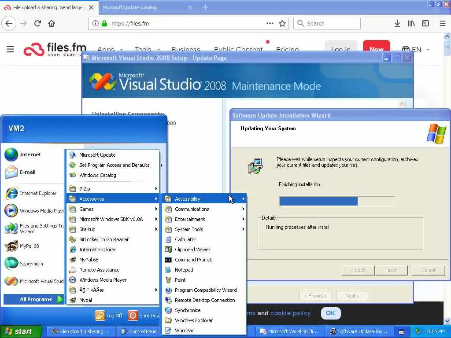Click the clock in system tray
Screen dimensions: 451x338
[435, 331]
